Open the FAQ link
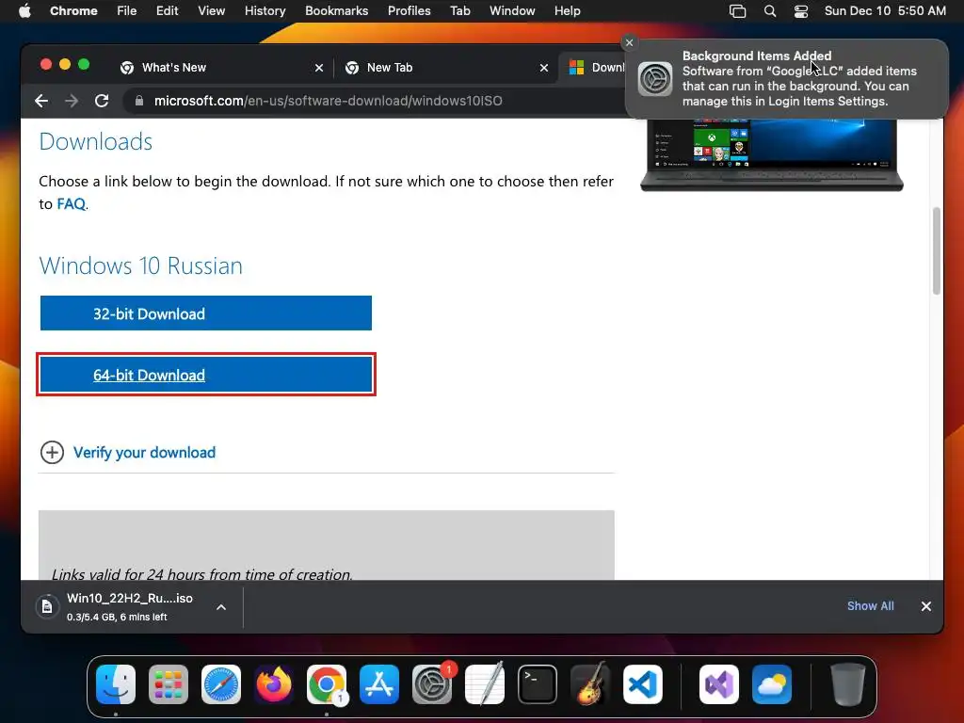This screenshot has height=723, width=964. [x=71, y=204]
